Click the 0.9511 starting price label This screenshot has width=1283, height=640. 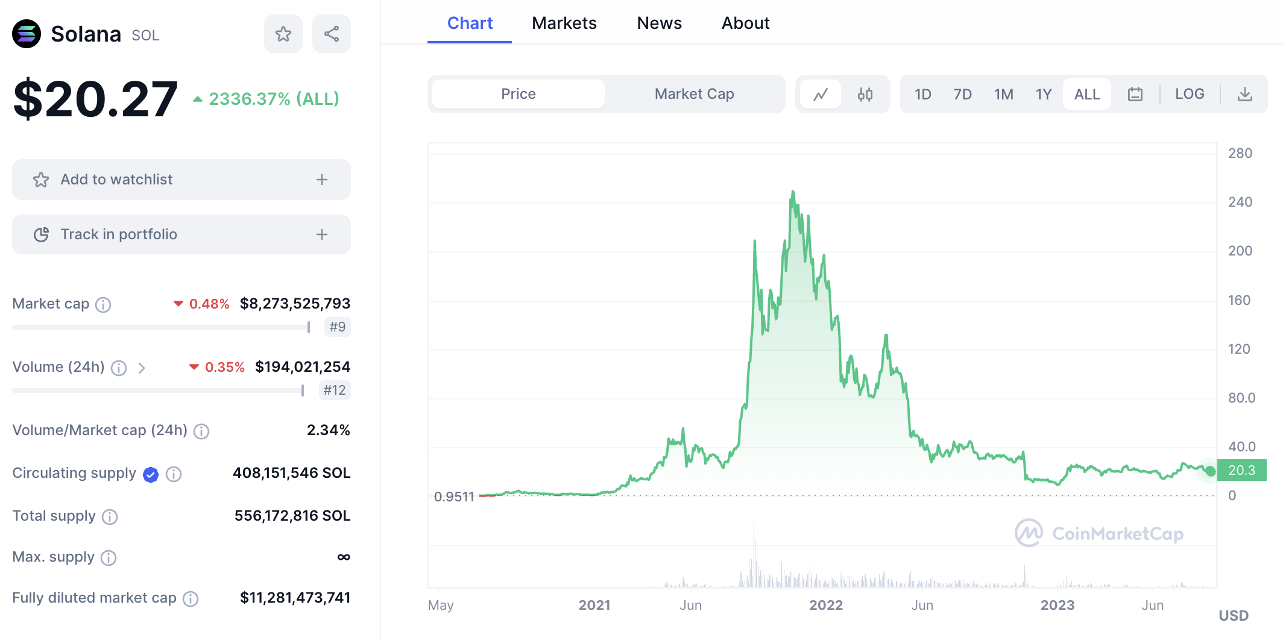[454, 497]
